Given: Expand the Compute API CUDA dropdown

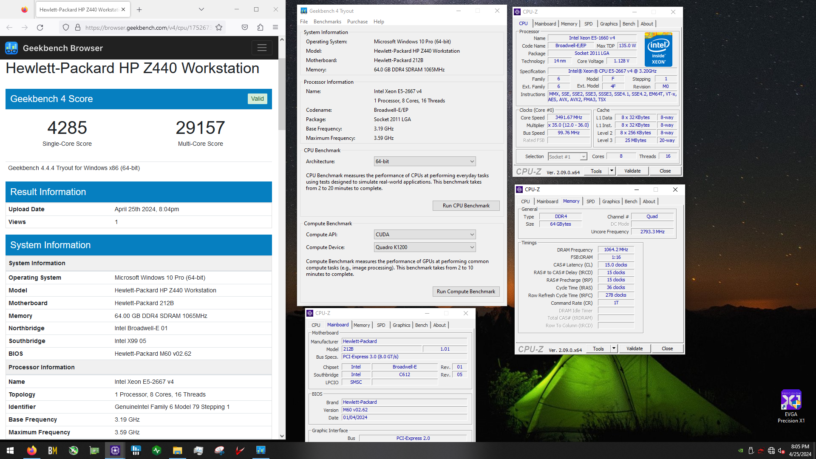Looking at the screenshot, I should pos(425,235).
